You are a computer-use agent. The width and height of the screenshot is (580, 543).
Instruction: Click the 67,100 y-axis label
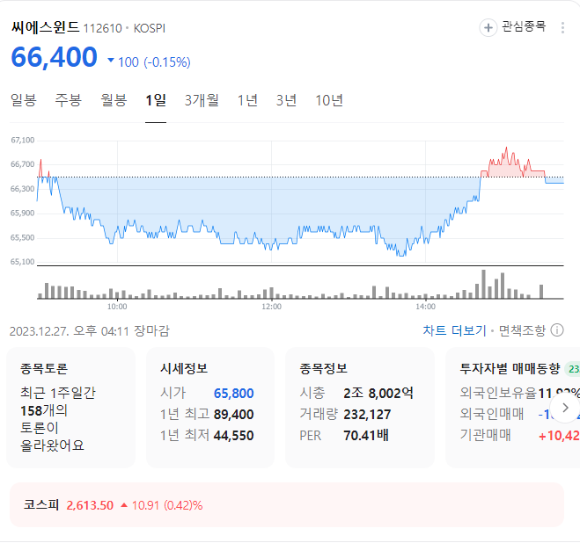[22, 140]
